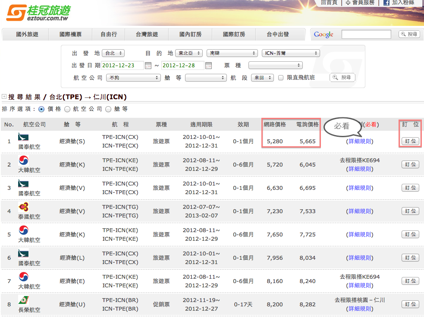Image resolution: width=424 pixels, height=318 pixels.
Task: Open trip type dropdown 來回
Action: coord(262,78)
